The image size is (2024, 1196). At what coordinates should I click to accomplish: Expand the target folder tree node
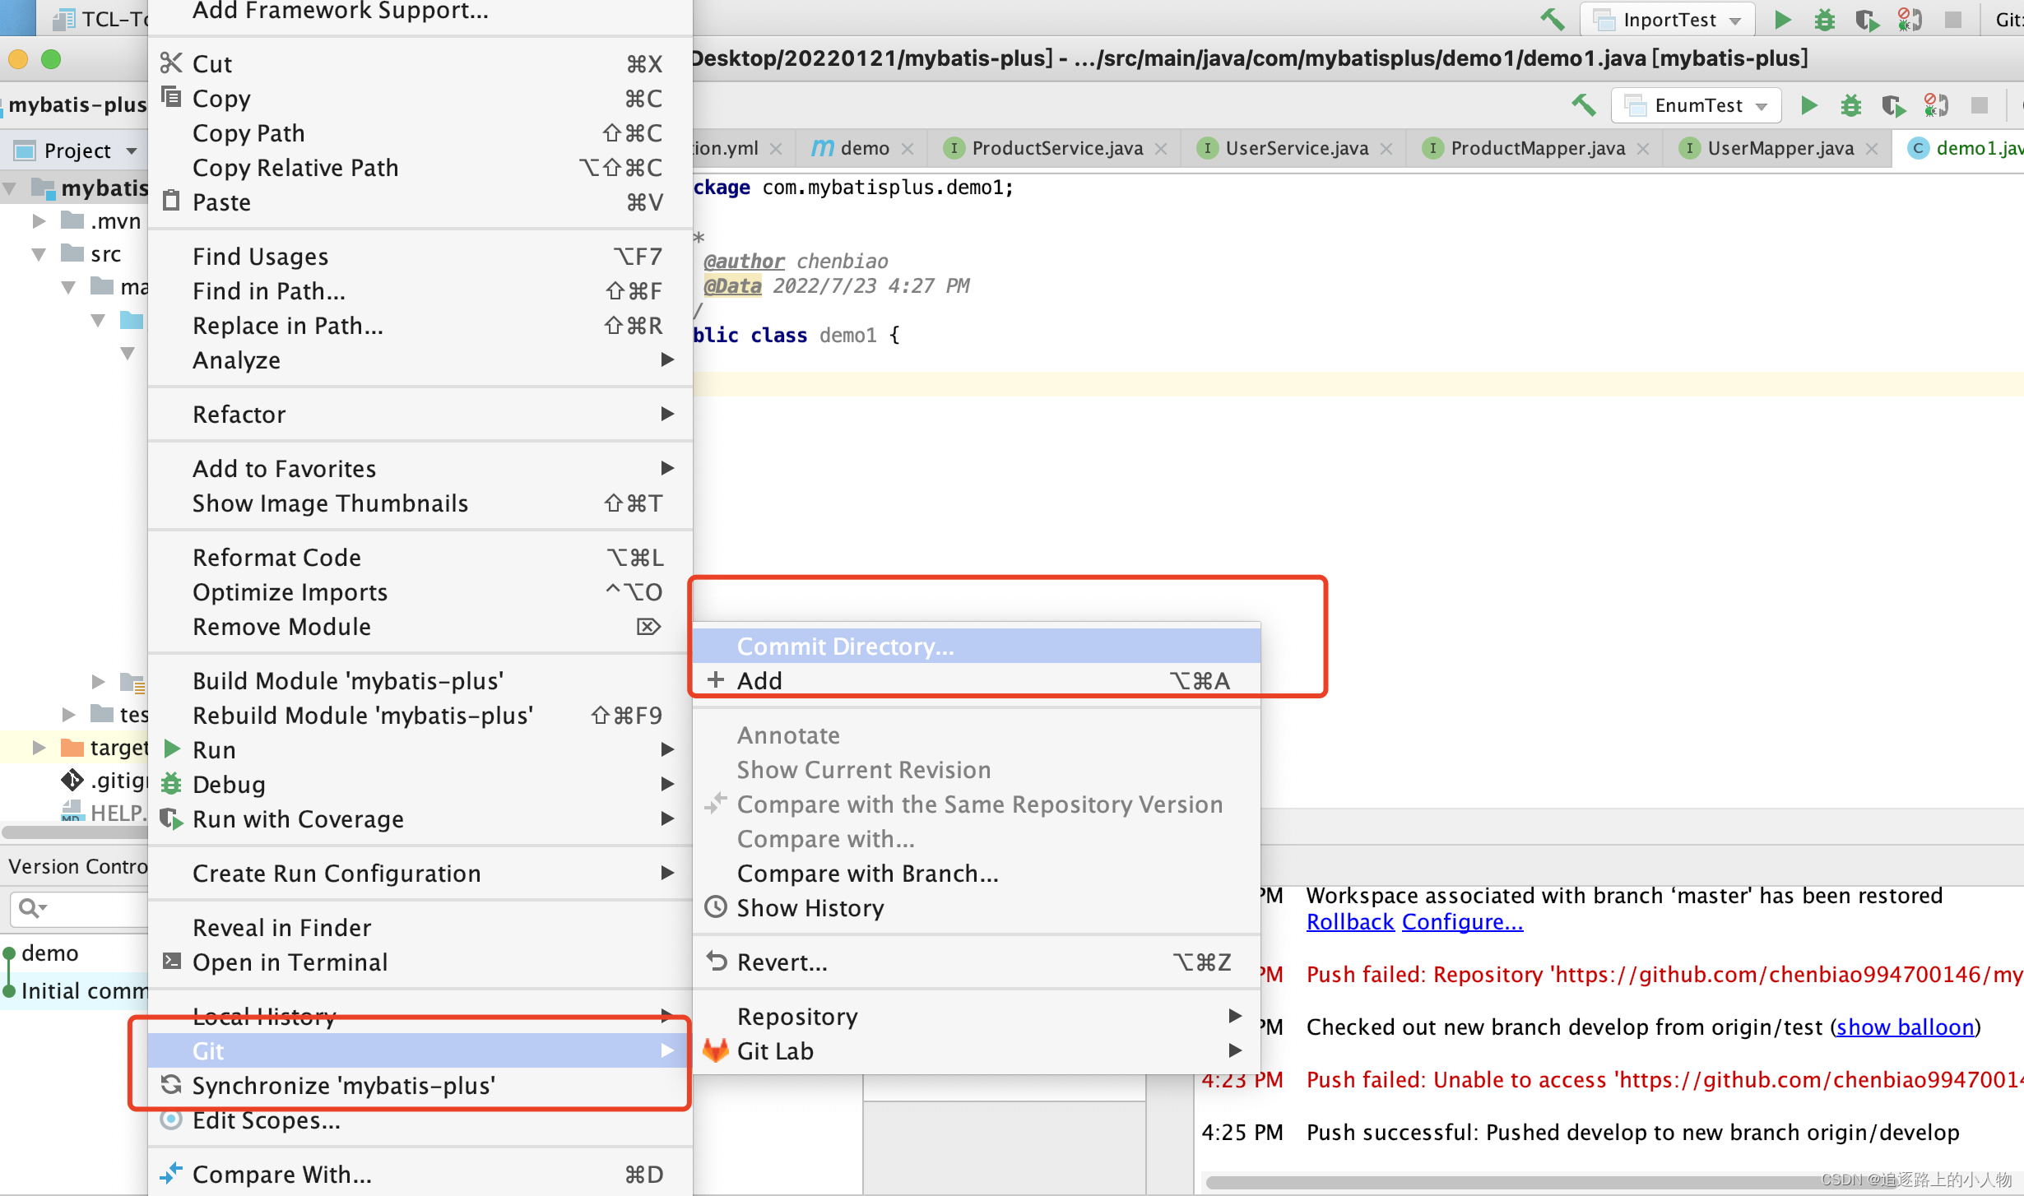[39, 748]
